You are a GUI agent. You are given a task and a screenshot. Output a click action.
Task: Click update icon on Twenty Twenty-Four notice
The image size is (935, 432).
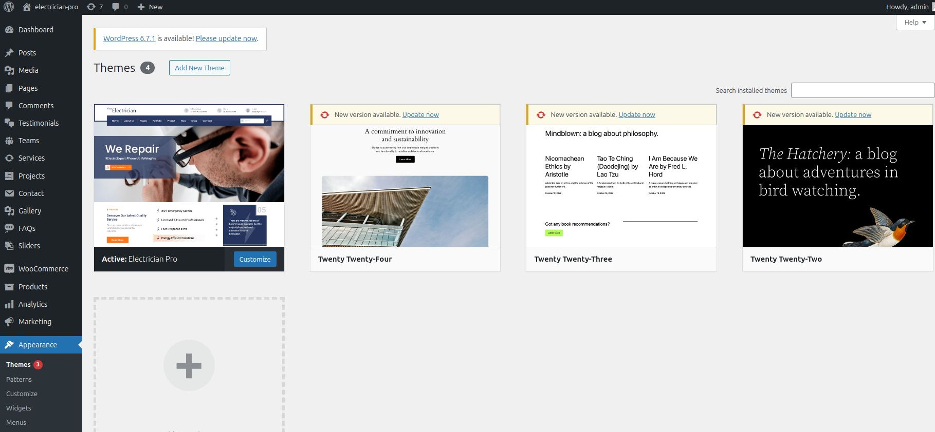pos(325,115)
